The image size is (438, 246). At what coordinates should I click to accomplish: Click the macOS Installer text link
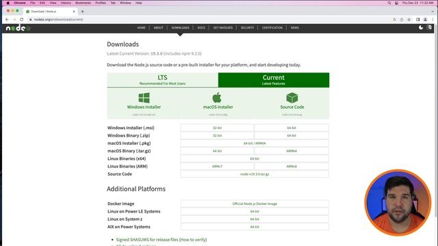[x=218, y=107]
